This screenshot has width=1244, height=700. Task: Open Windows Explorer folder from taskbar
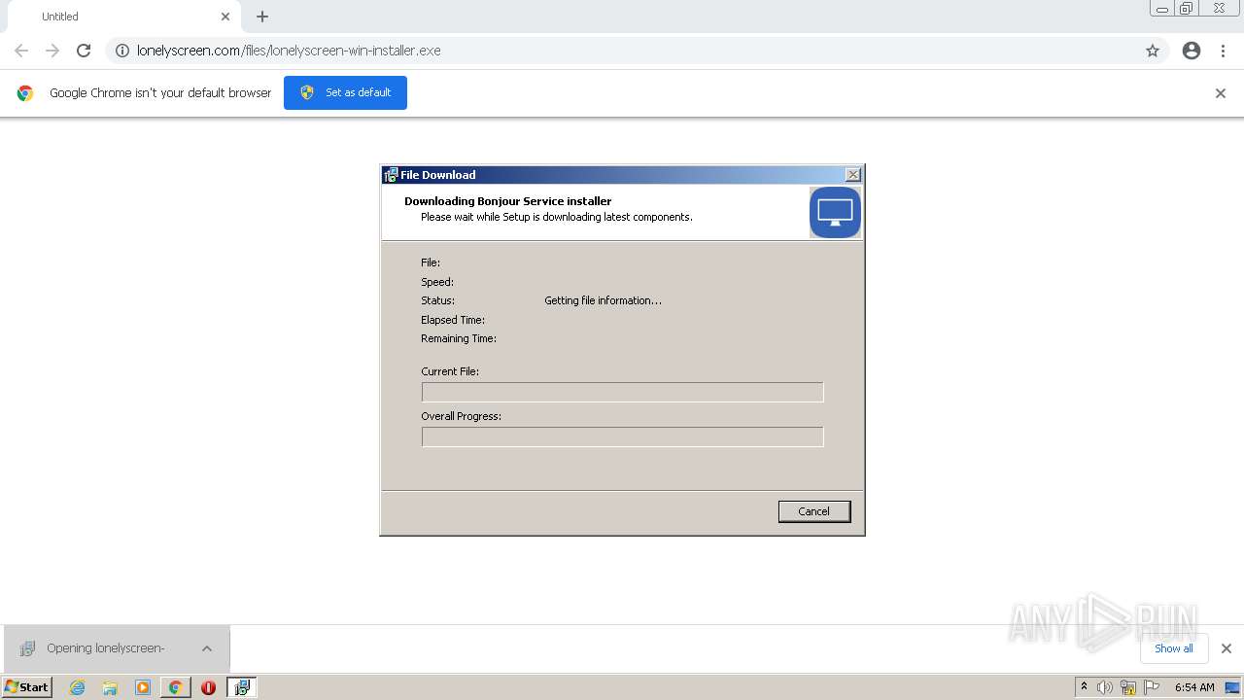(x=110, y=687)
